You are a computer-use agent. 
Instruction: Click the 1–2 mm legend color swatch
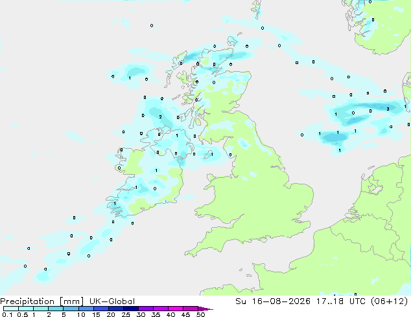coord(41,309)
